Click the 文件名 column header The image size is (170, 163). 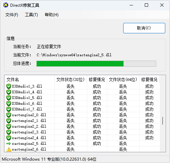pos(29,79)
